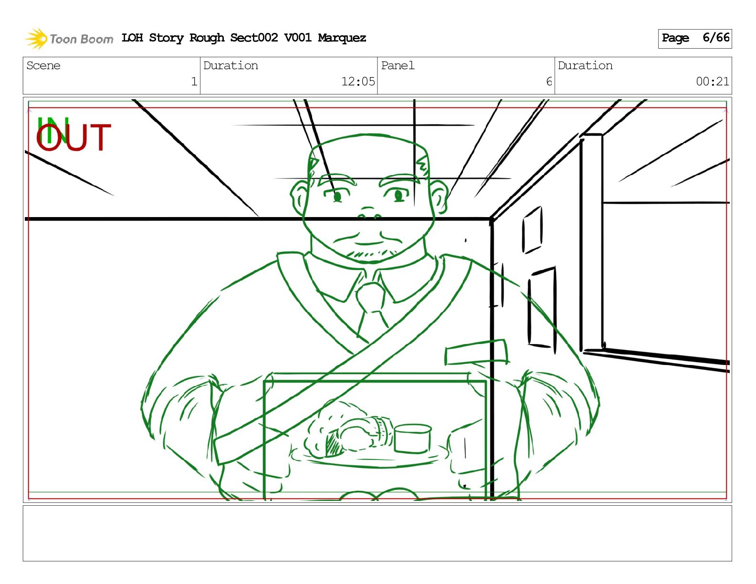Screen dimensions: 756x584
Task: Click the red 'OUT' camera marker
Action: pyautogui.click(x=73, y=138)
